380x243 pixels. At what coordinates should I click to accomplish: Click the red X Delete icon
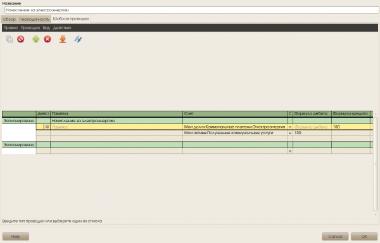coord(47,39)
